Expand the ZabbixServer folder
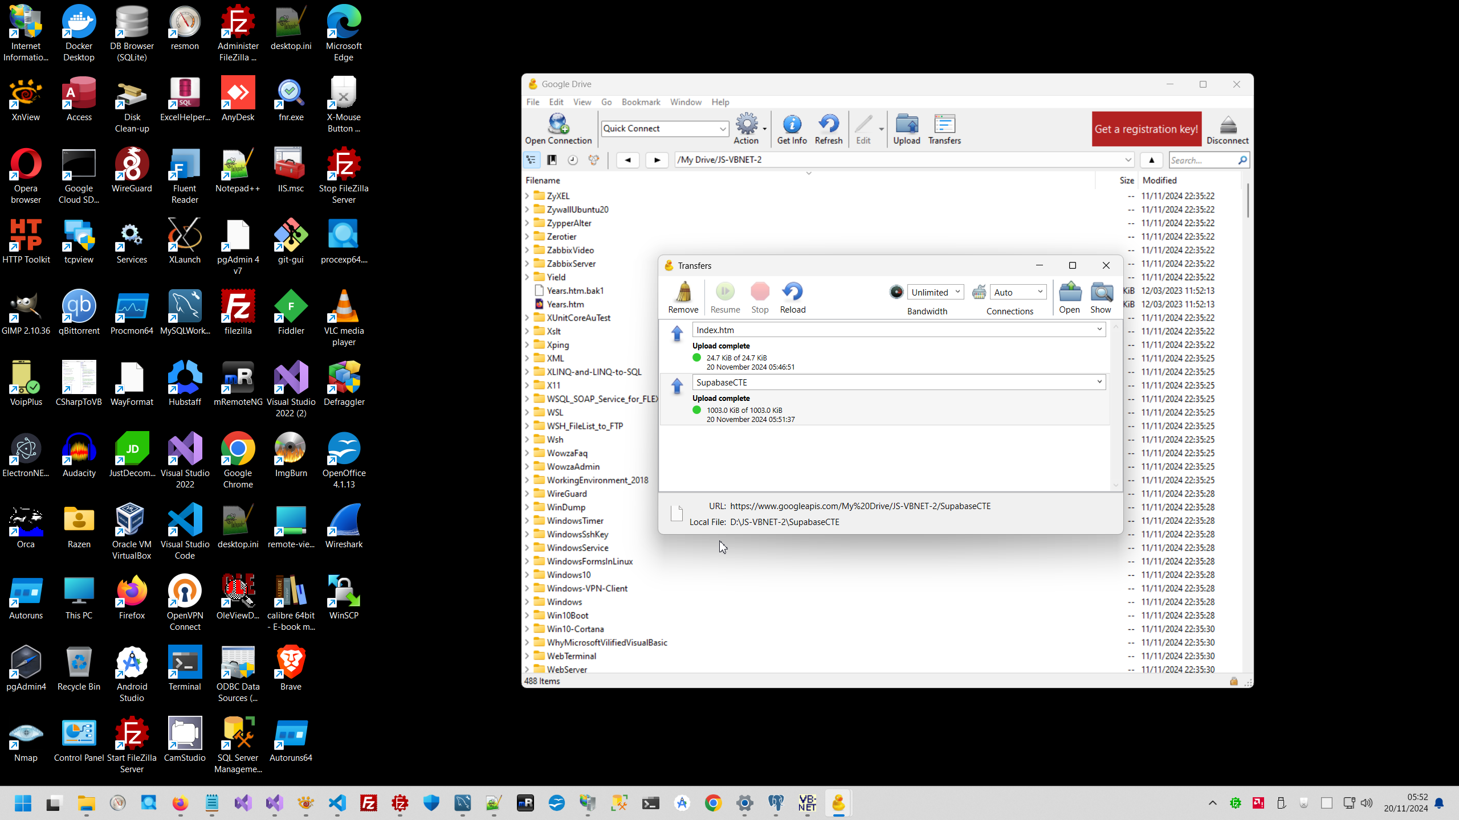Viewport: 1459px width, 820px height. point(527,264)
